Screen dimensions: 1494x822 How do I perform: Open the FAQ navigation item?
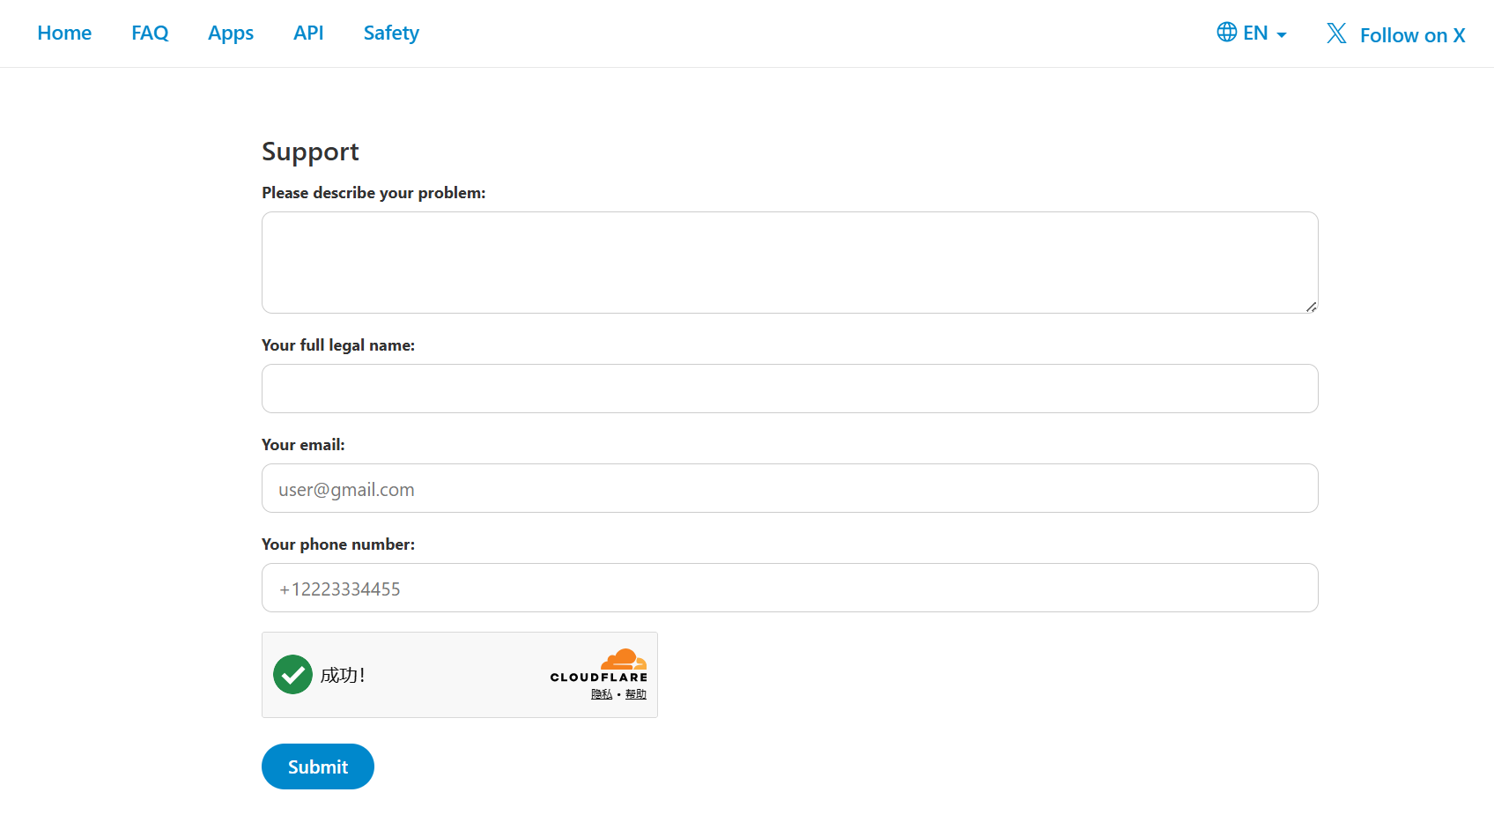click(150, 33)
